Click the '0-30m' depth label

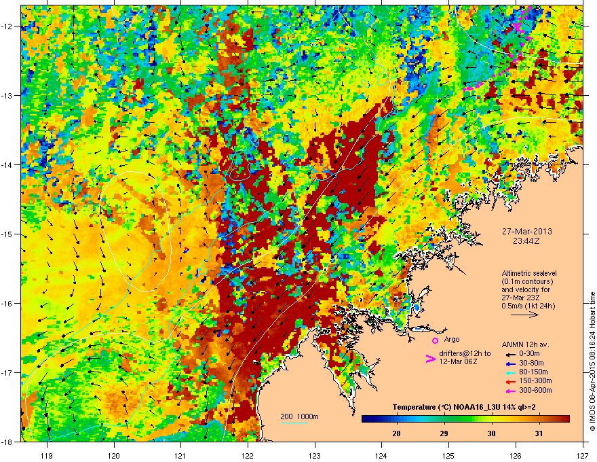click(x=529, y=354)
